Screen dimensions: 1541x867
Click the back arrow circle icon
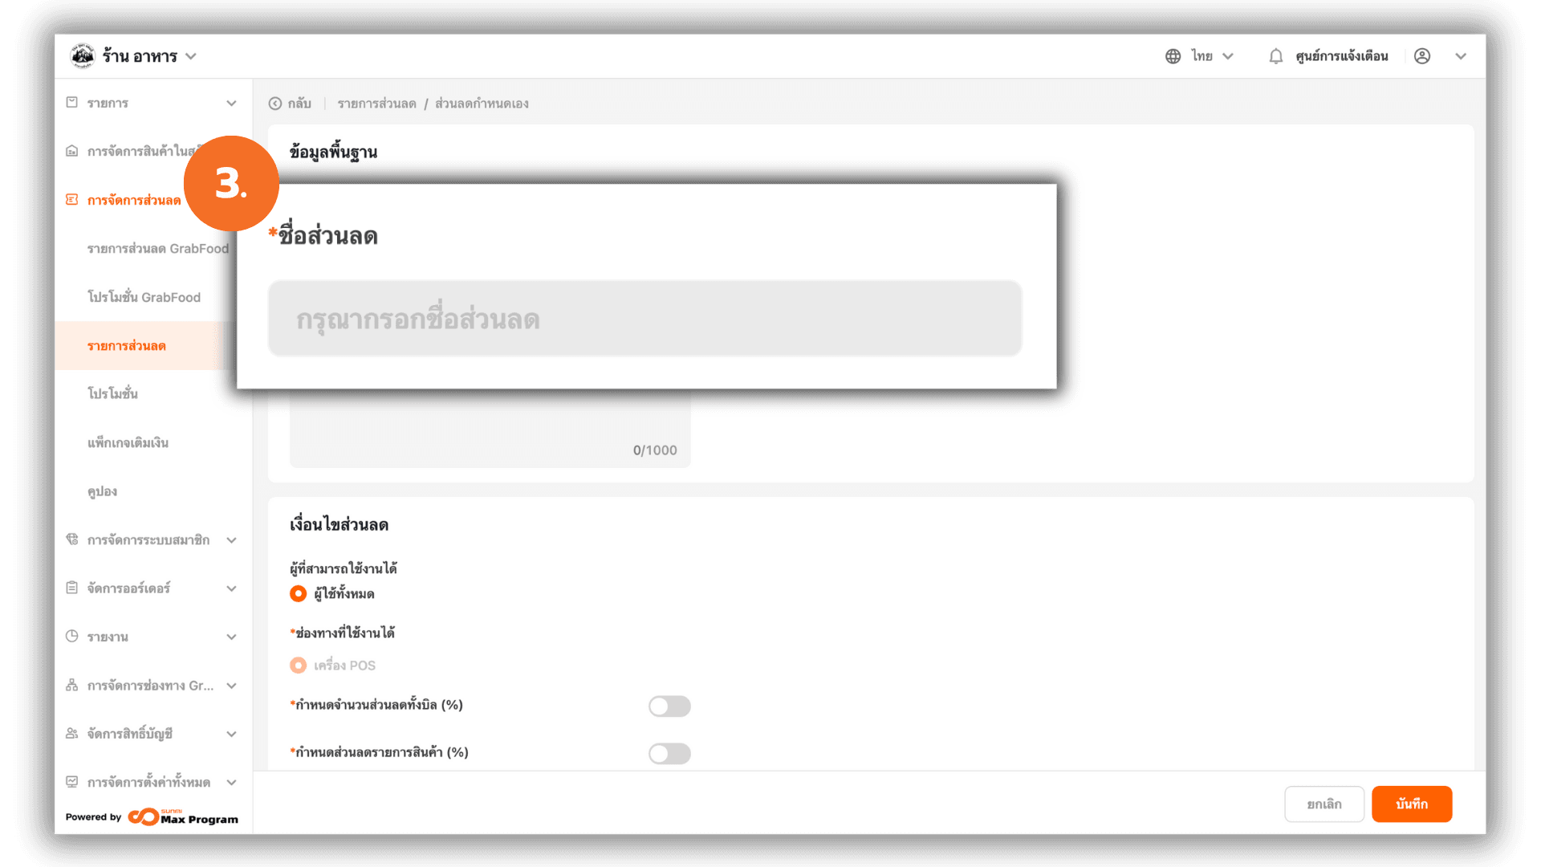pos(275,104)
